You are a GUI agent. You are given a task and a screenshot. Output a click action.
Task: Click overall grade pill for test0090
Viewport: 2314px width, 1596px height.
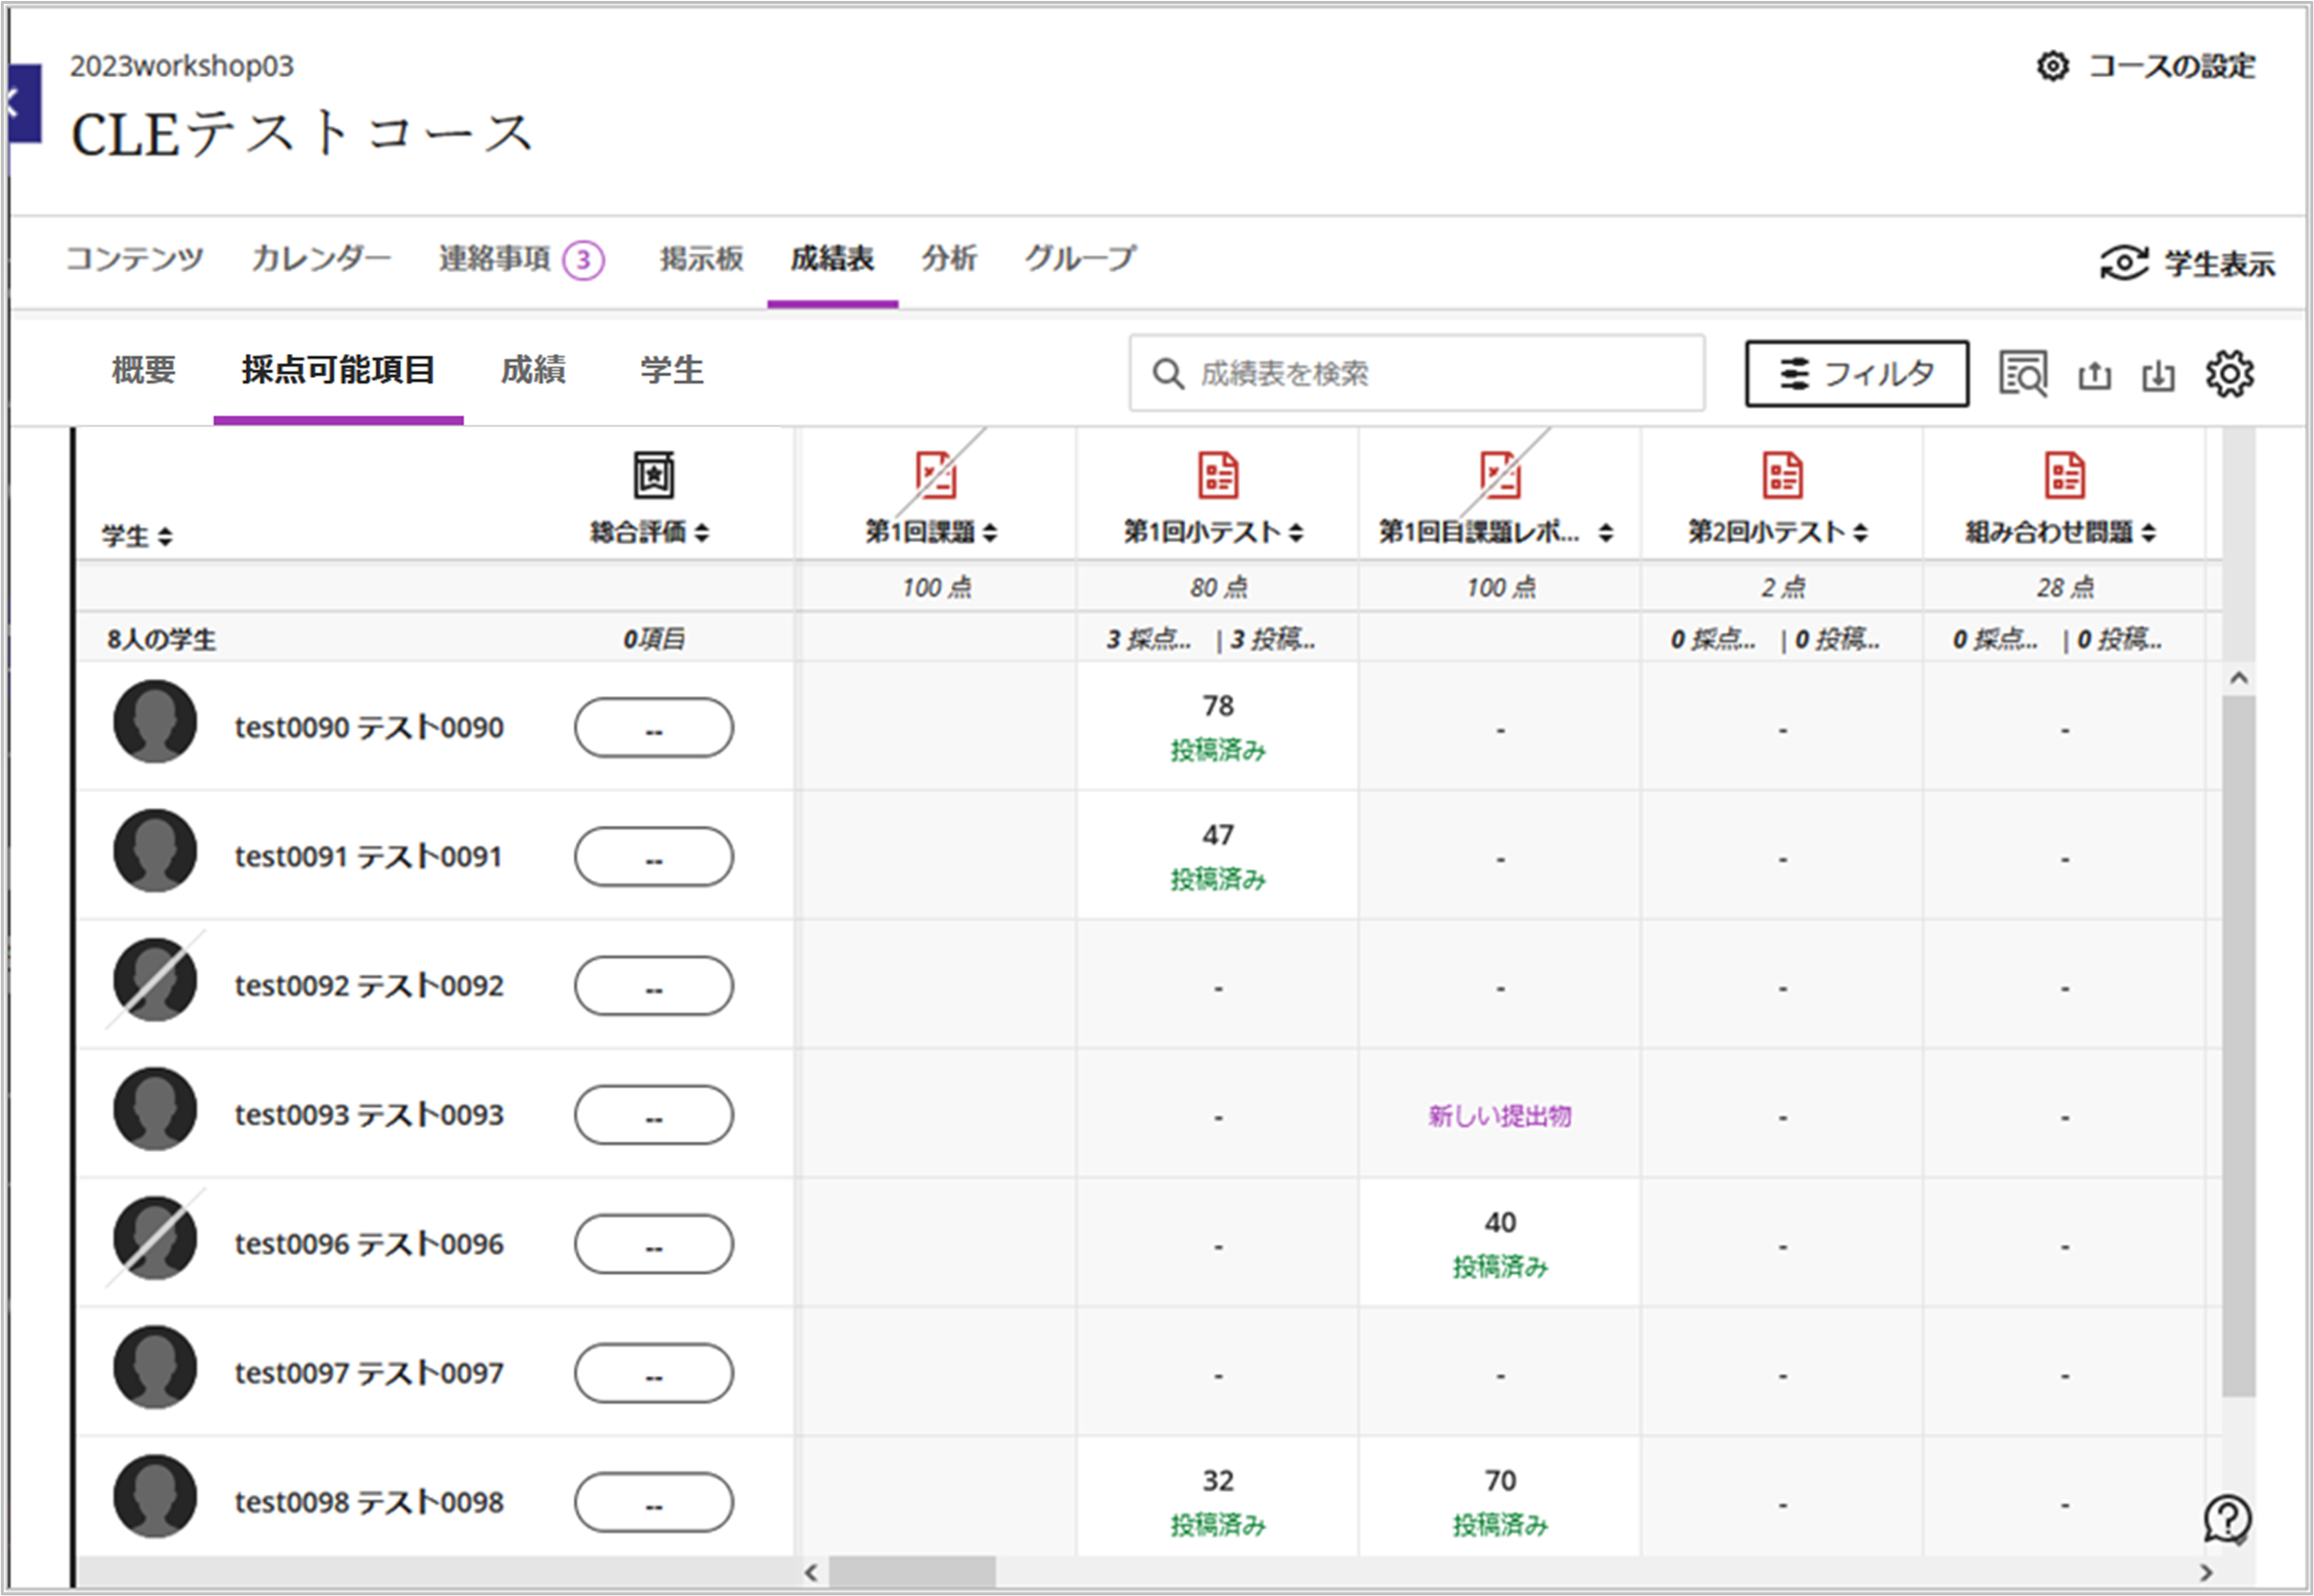[653, 728]
